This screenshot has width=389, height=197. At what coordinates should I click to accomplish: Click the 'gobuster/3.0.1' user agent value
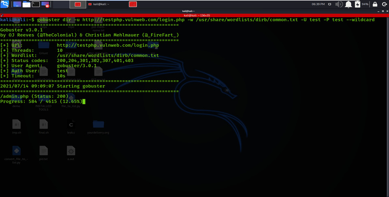click(77, 66)
